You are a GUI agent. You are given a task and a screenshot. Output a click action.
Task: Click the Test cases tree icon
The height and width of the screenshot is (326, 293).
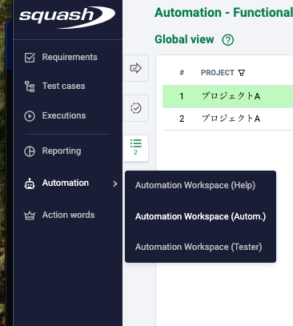tap(30, 87)
